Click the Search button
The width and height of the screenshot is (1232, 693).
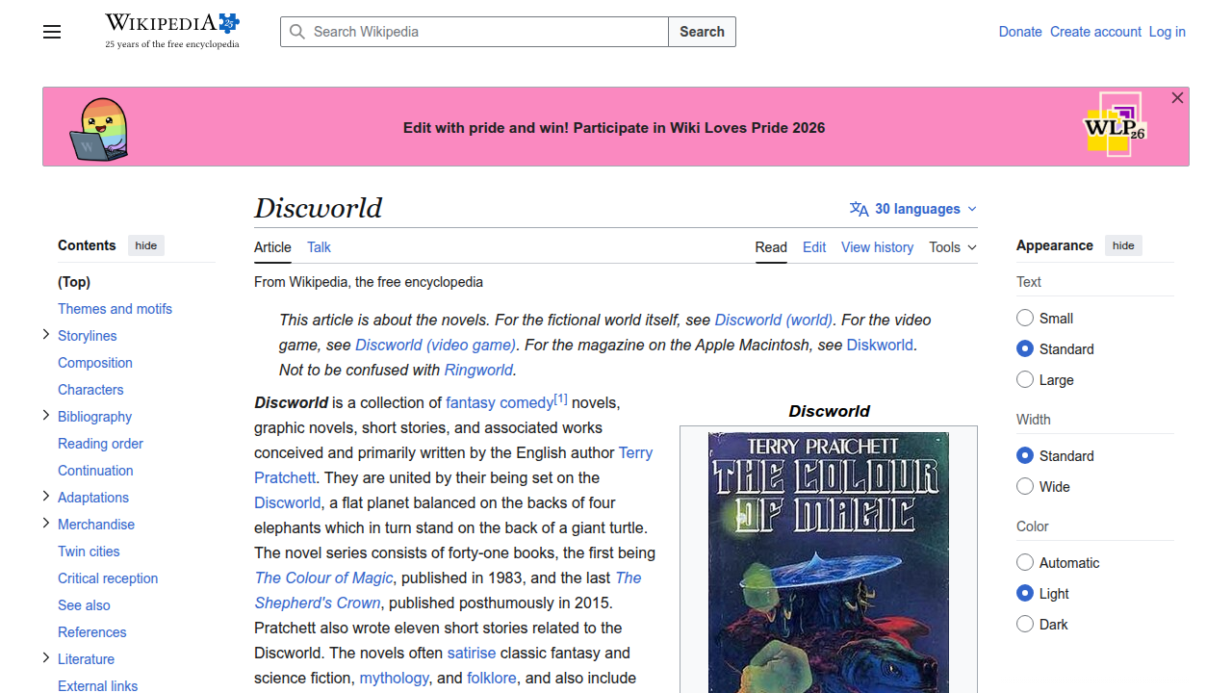pos(702,32)
